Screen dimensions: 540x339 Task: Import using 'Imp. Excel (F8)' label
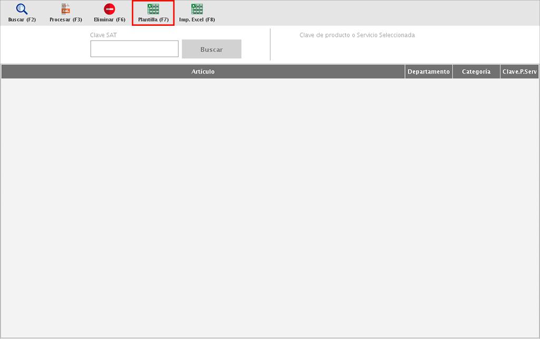[197, 19]
